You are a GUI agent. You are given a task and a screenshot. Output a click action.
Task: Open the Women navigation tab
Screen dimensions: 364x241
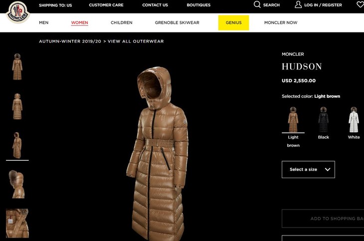pyautogui.click(x=80, y=22)
